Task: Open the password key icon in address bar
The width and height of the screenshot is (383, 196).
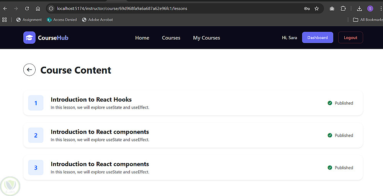Action: [x=307, y=8]
